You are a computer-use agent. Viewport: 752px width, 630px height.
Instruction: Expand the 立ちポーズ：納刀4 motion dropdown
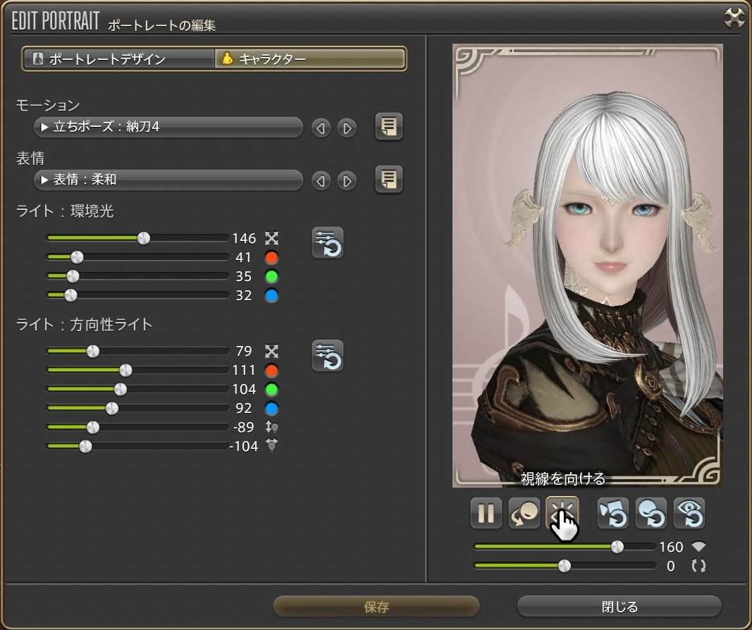[168, 128]
